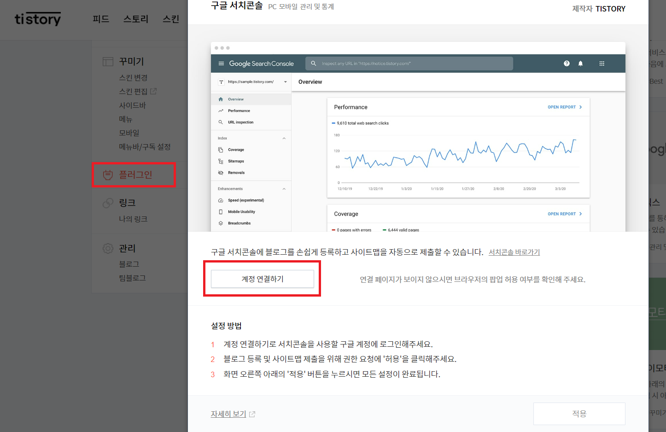Open 스킨 편집 in sidebar
Viewport: 666px width, 432px height.
coord(133,92)
